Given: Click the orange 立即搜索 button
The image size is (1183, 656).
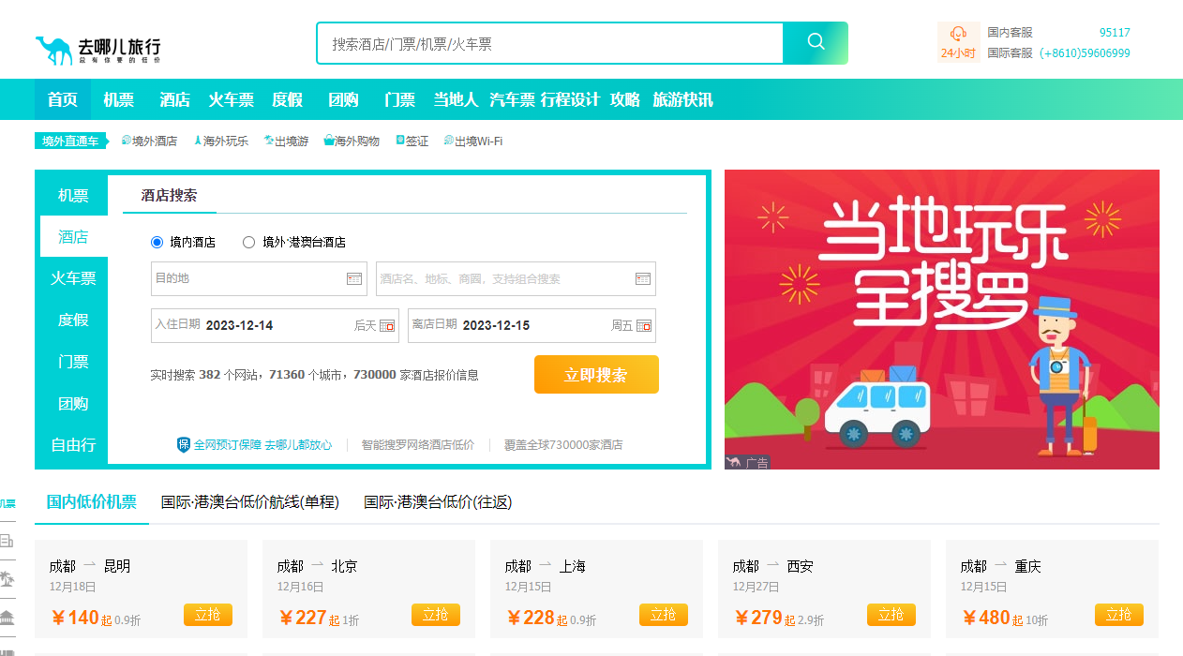Looking at the screenshot, I should pos(596,375).
